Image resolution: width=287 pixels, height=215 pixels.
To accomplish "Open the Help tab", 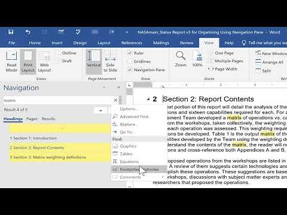I will 229,43.
